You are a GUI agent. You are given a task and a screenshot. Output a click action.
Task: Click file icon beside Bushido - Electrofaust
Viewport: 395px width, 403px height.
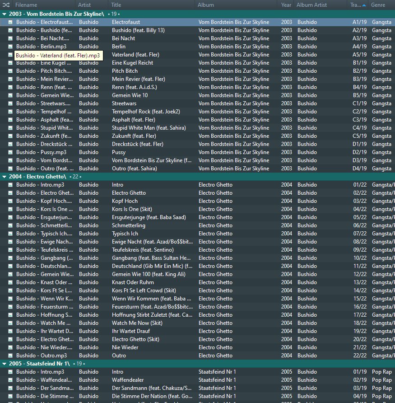tap(10, 22)
